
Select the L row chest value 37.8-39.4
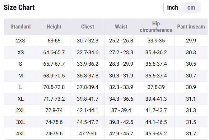pos(88,87)
